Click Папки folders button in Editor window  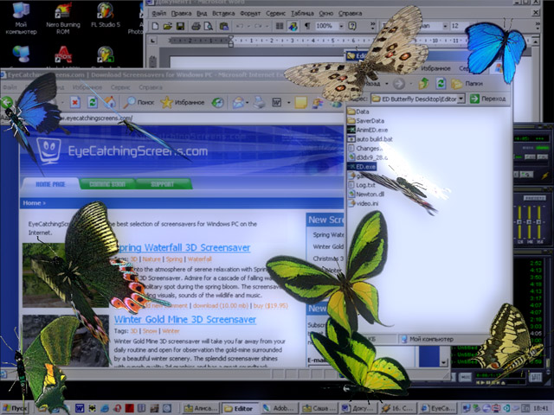click(x=467, y=84)
